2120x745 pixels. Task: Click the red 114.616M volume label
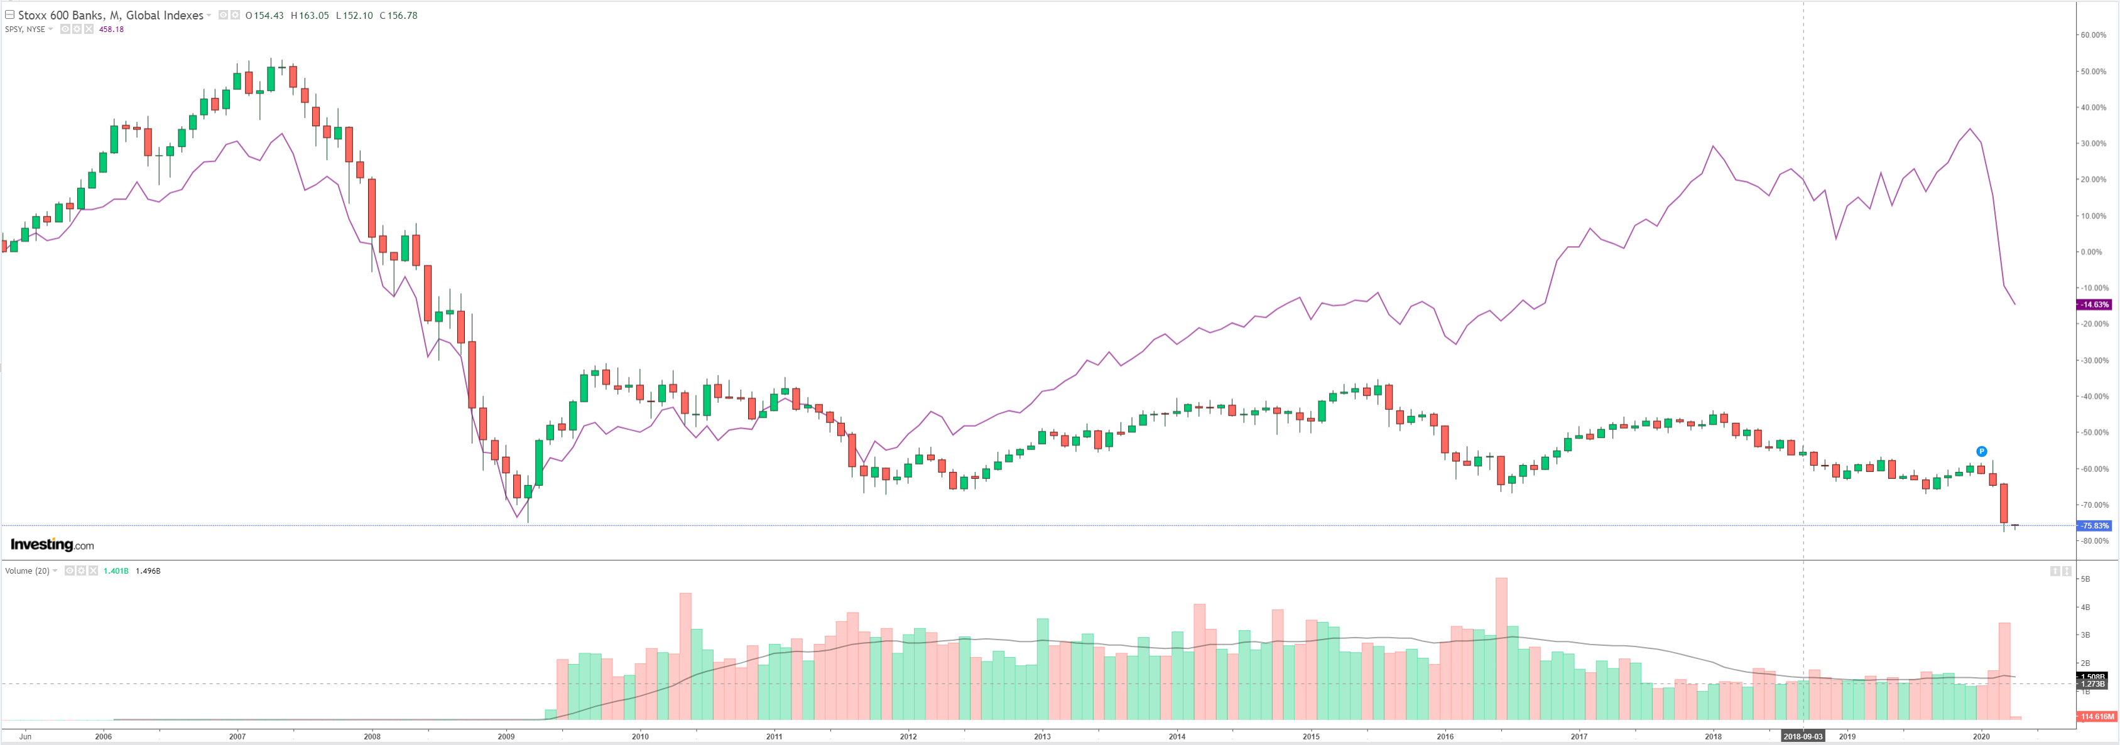[x=2096, y=717]
